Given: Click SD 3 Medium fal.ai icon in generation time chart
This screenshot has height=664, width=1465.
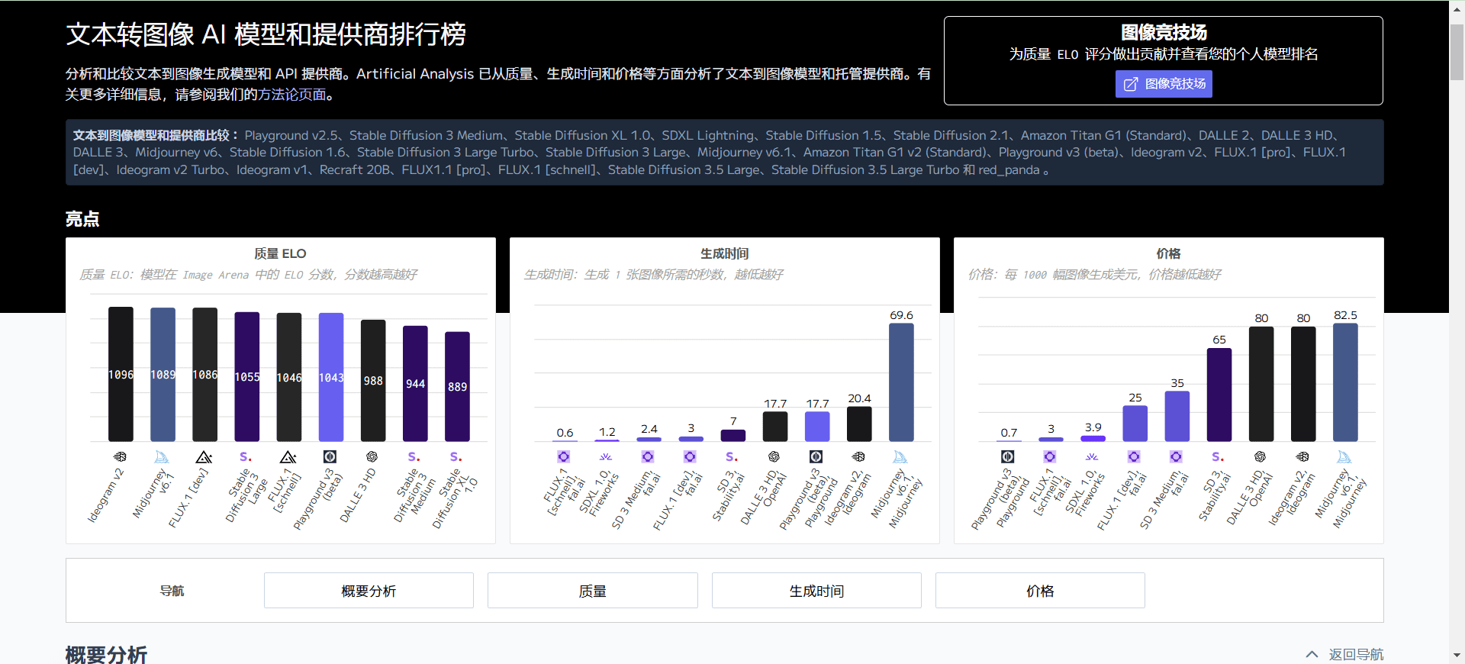Looking at the screenshot, I should pyautogui.click(x=648, y=456).
